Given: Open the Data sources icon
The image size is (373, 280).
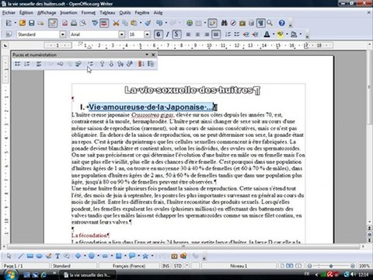Looking at the screenshot, I should (251, 23).
